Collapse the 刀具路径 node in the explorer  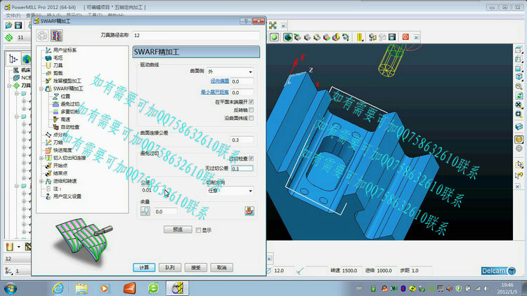point(9,86)
